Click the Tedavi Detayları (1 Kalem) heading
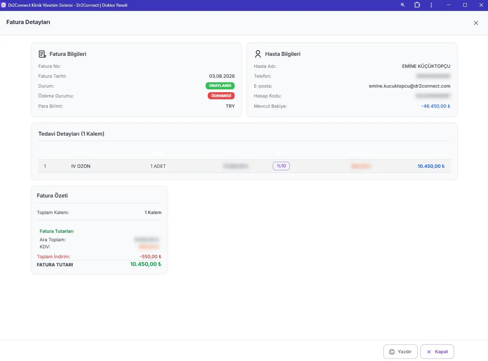This screenshot has height=361, width=488. [71, 134]
